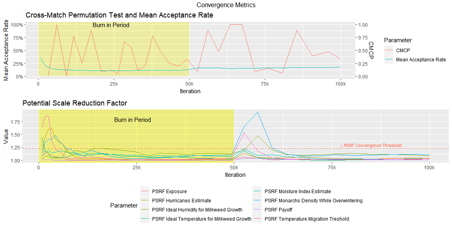Click 'PSRF Monarchs Density While Overwintering' label
Viewport: 452px width, 229px height.
[313, 200]
